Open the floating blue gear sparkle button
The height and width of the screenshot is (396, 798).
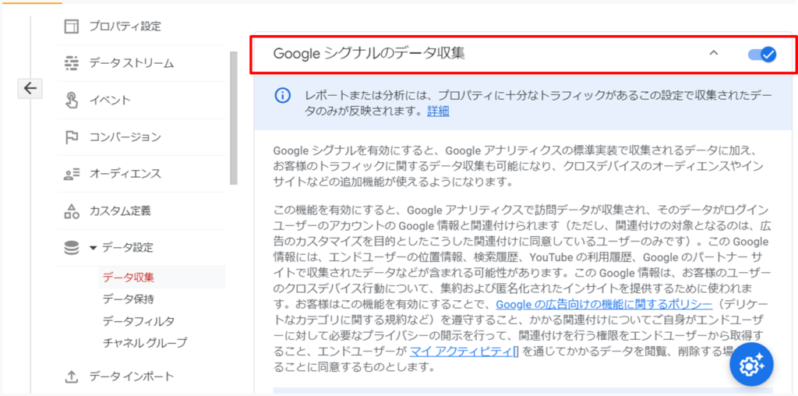tap(752, 365)
